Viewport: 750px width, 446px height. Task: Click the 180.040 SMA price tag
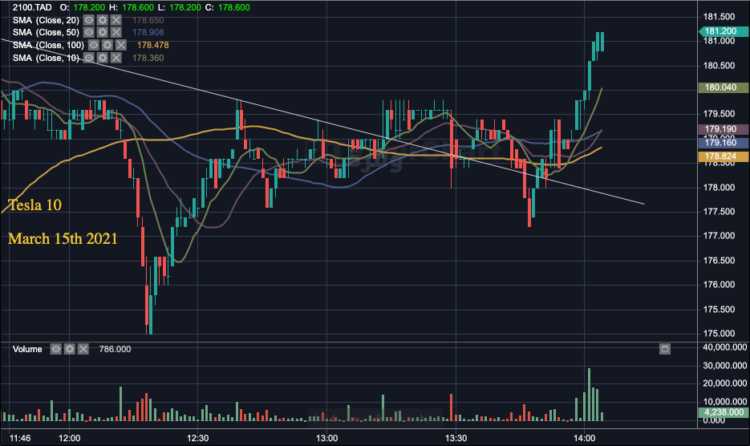pos(724,87)
